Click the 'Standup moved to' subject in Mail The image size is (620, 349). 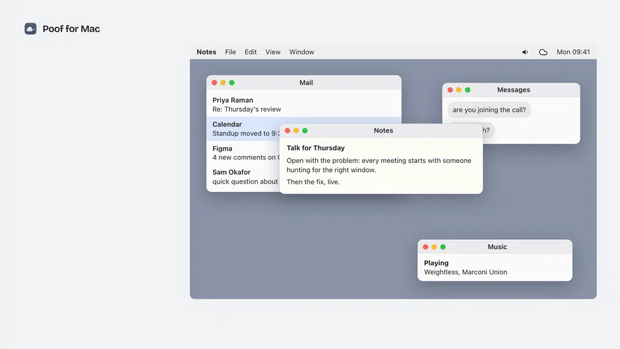click(246, 133)
